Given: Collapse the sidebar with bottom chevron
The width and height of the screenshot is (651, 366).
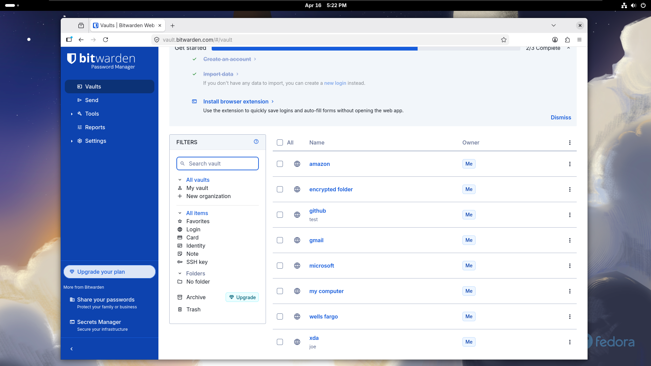Looking at the screenshot, I should click(x=72, y=349).
